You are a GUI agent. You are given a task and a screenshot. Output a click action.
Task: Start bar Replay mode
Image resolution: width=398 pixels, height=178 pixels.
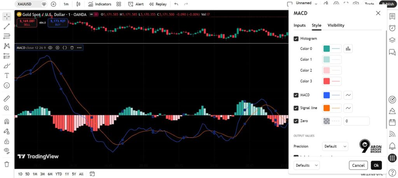pos(158,4)
